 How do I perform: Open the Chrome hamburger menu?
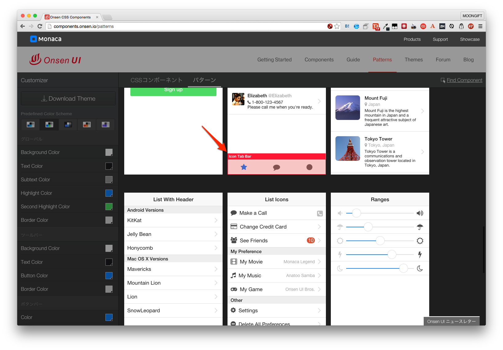click(x=480, y=26)
